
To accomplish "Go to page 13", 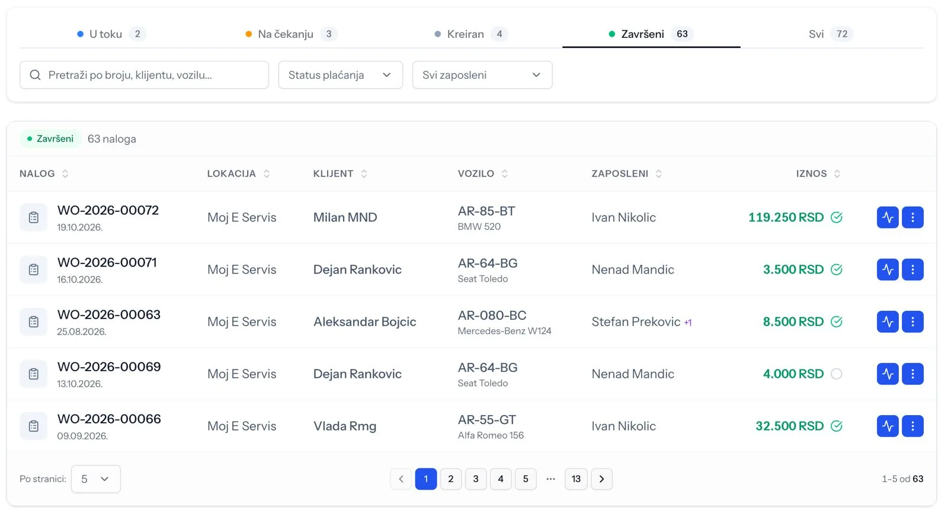I will coord(576,479).
